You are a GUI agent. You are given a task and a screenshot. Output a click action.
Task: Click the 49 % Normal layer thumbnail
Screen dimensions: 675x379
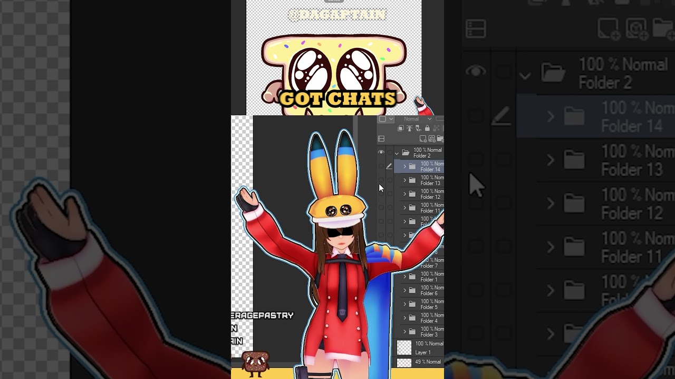click(x=404, y=363)
